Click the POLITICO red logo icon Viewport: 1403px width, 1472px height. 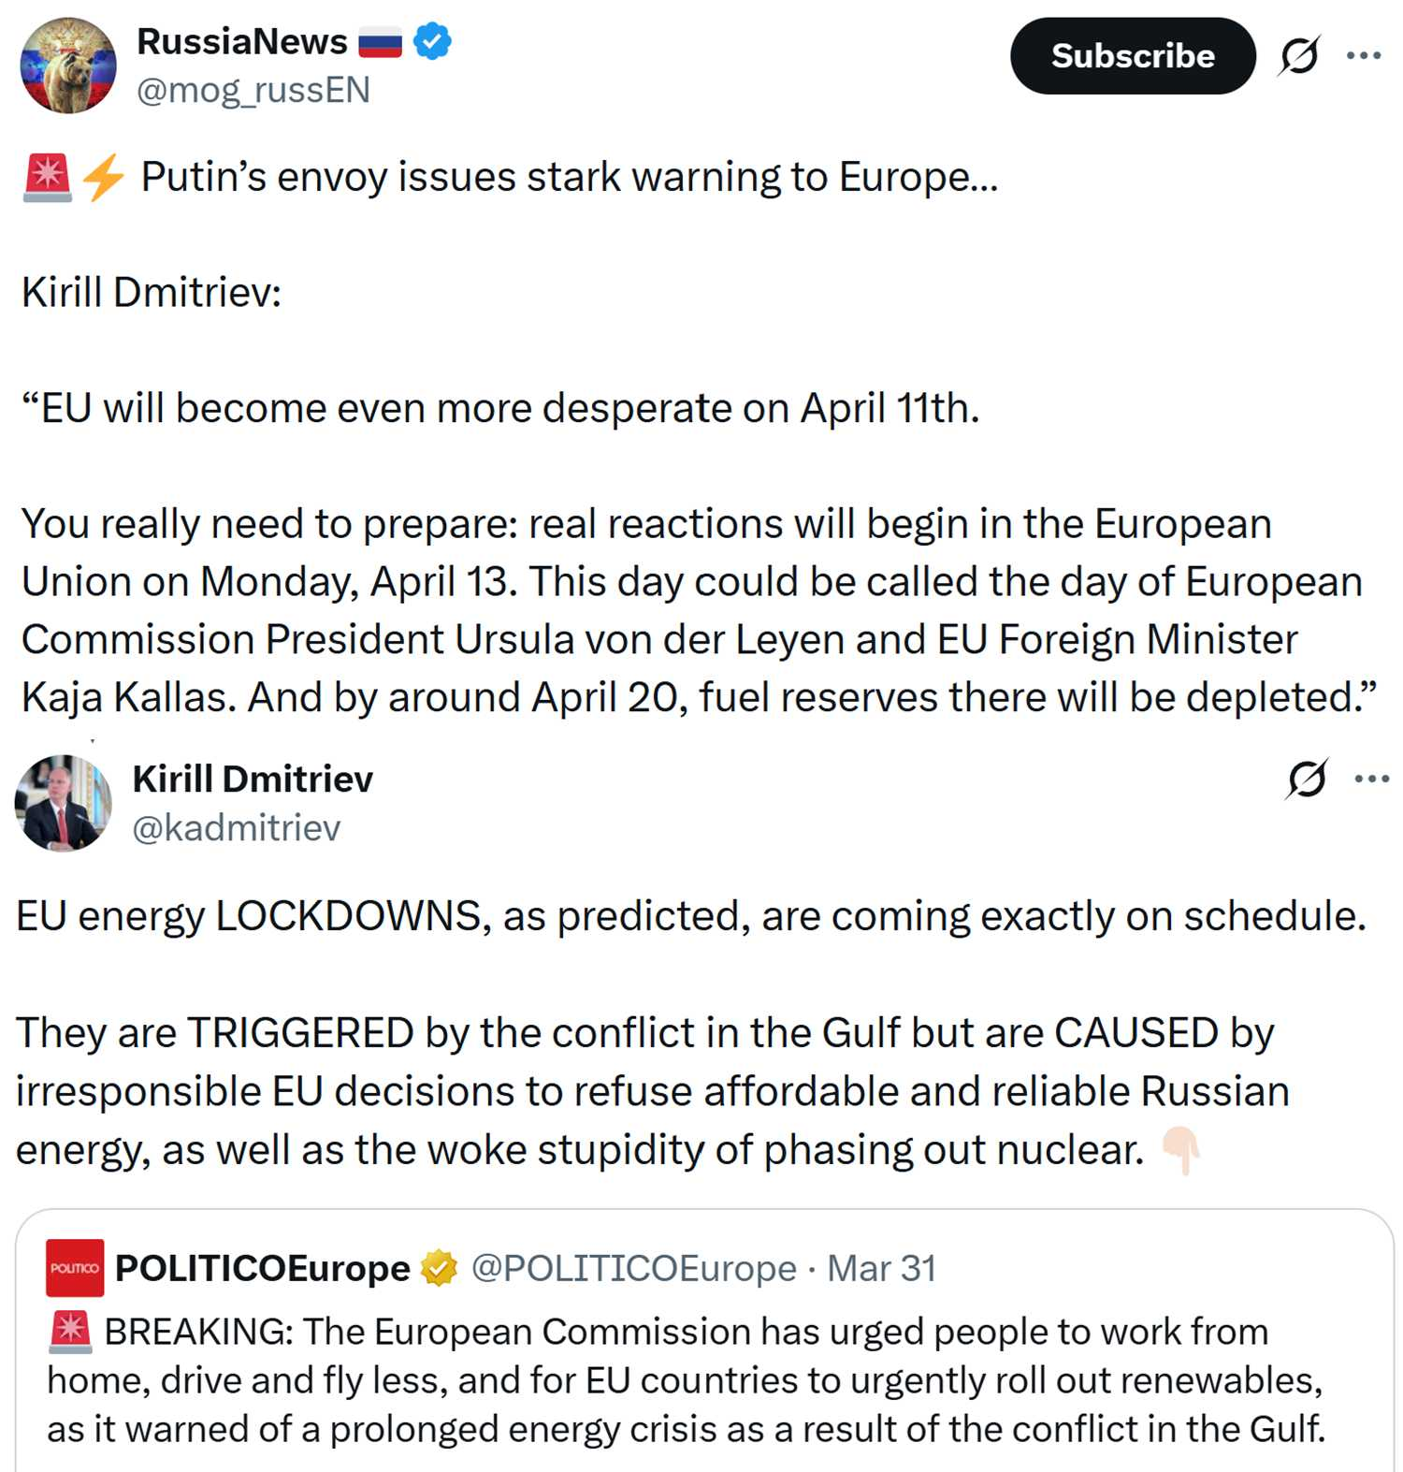point(75,1268)
